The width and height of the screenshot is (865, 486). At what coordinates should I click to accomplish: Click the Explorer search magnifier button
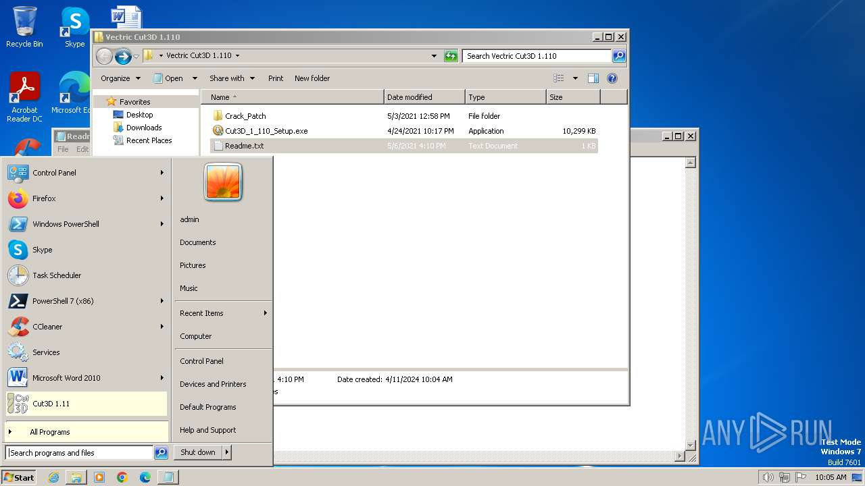pyautogui.click(x=619, y=56)
